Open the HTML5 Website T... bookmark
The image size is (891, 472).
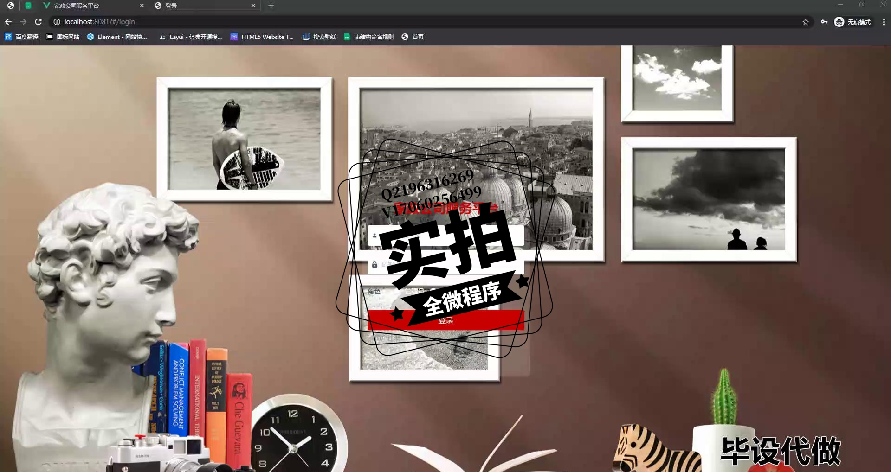pyautogui.click(x=262, y=37)
